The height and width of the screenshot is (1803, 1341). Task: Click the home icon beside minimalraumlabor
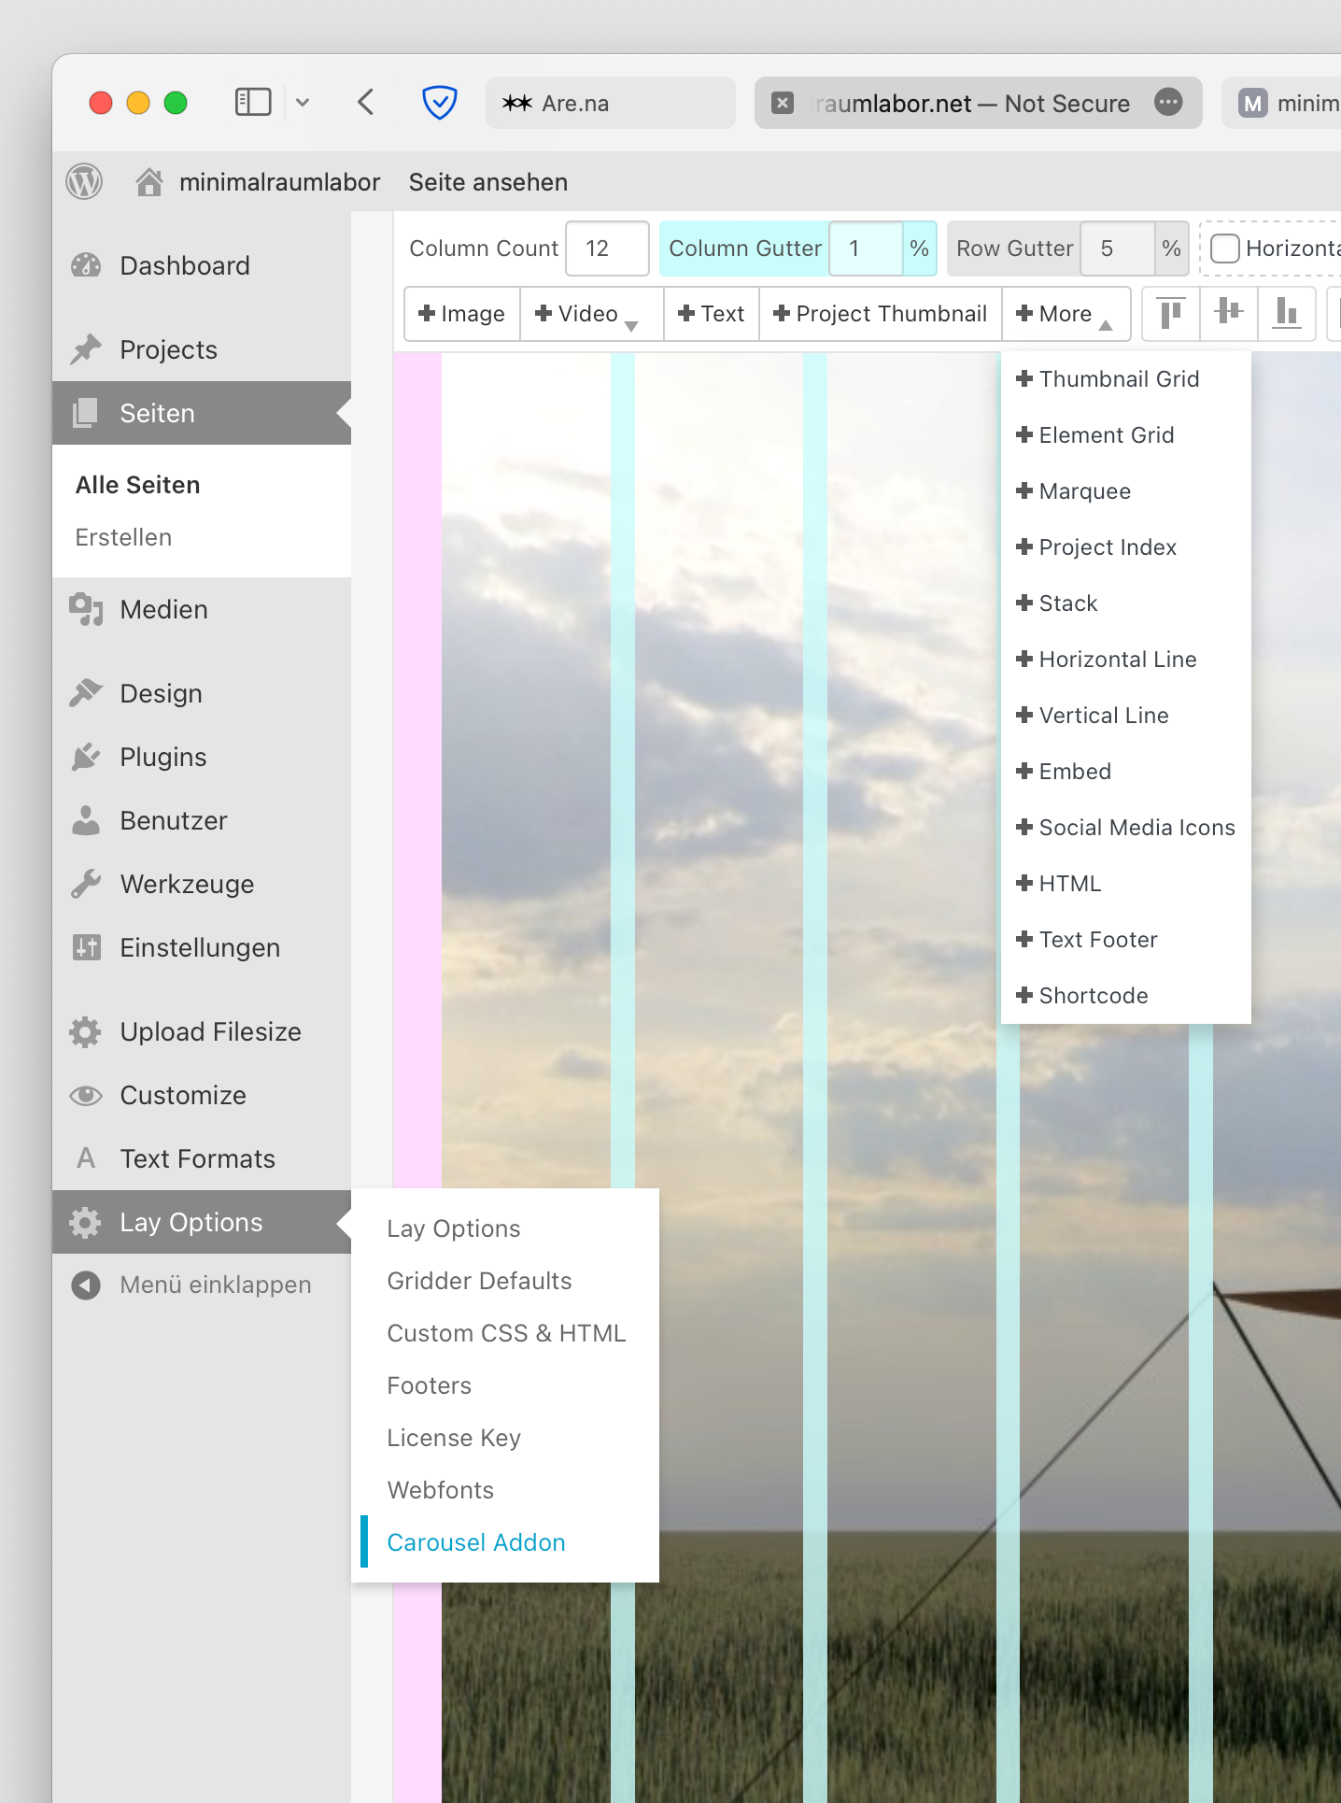coord(149,181)
